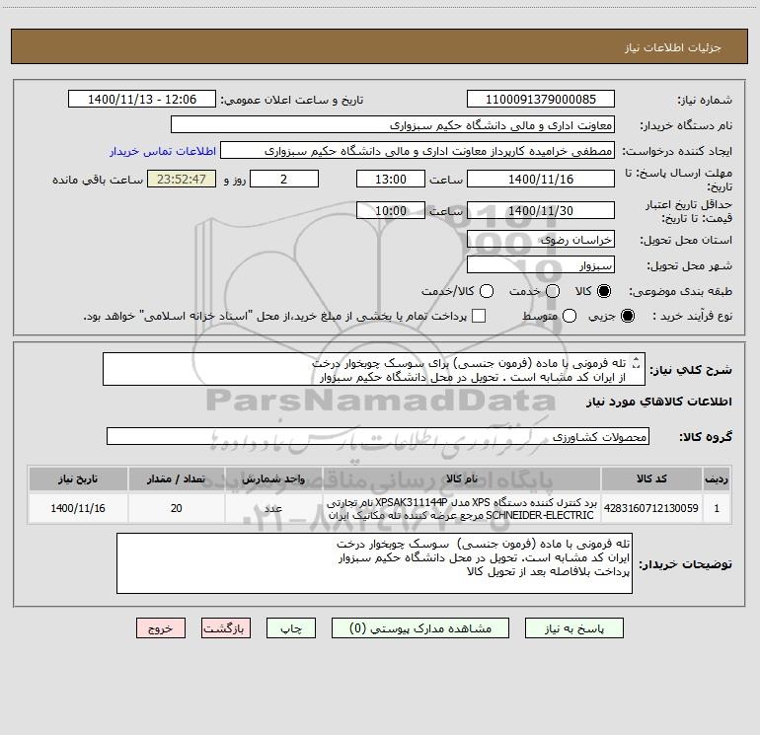Click the ایجاد کننده درخواست field
The height and width of the screenshot is (735, 760).
[418, 151]
